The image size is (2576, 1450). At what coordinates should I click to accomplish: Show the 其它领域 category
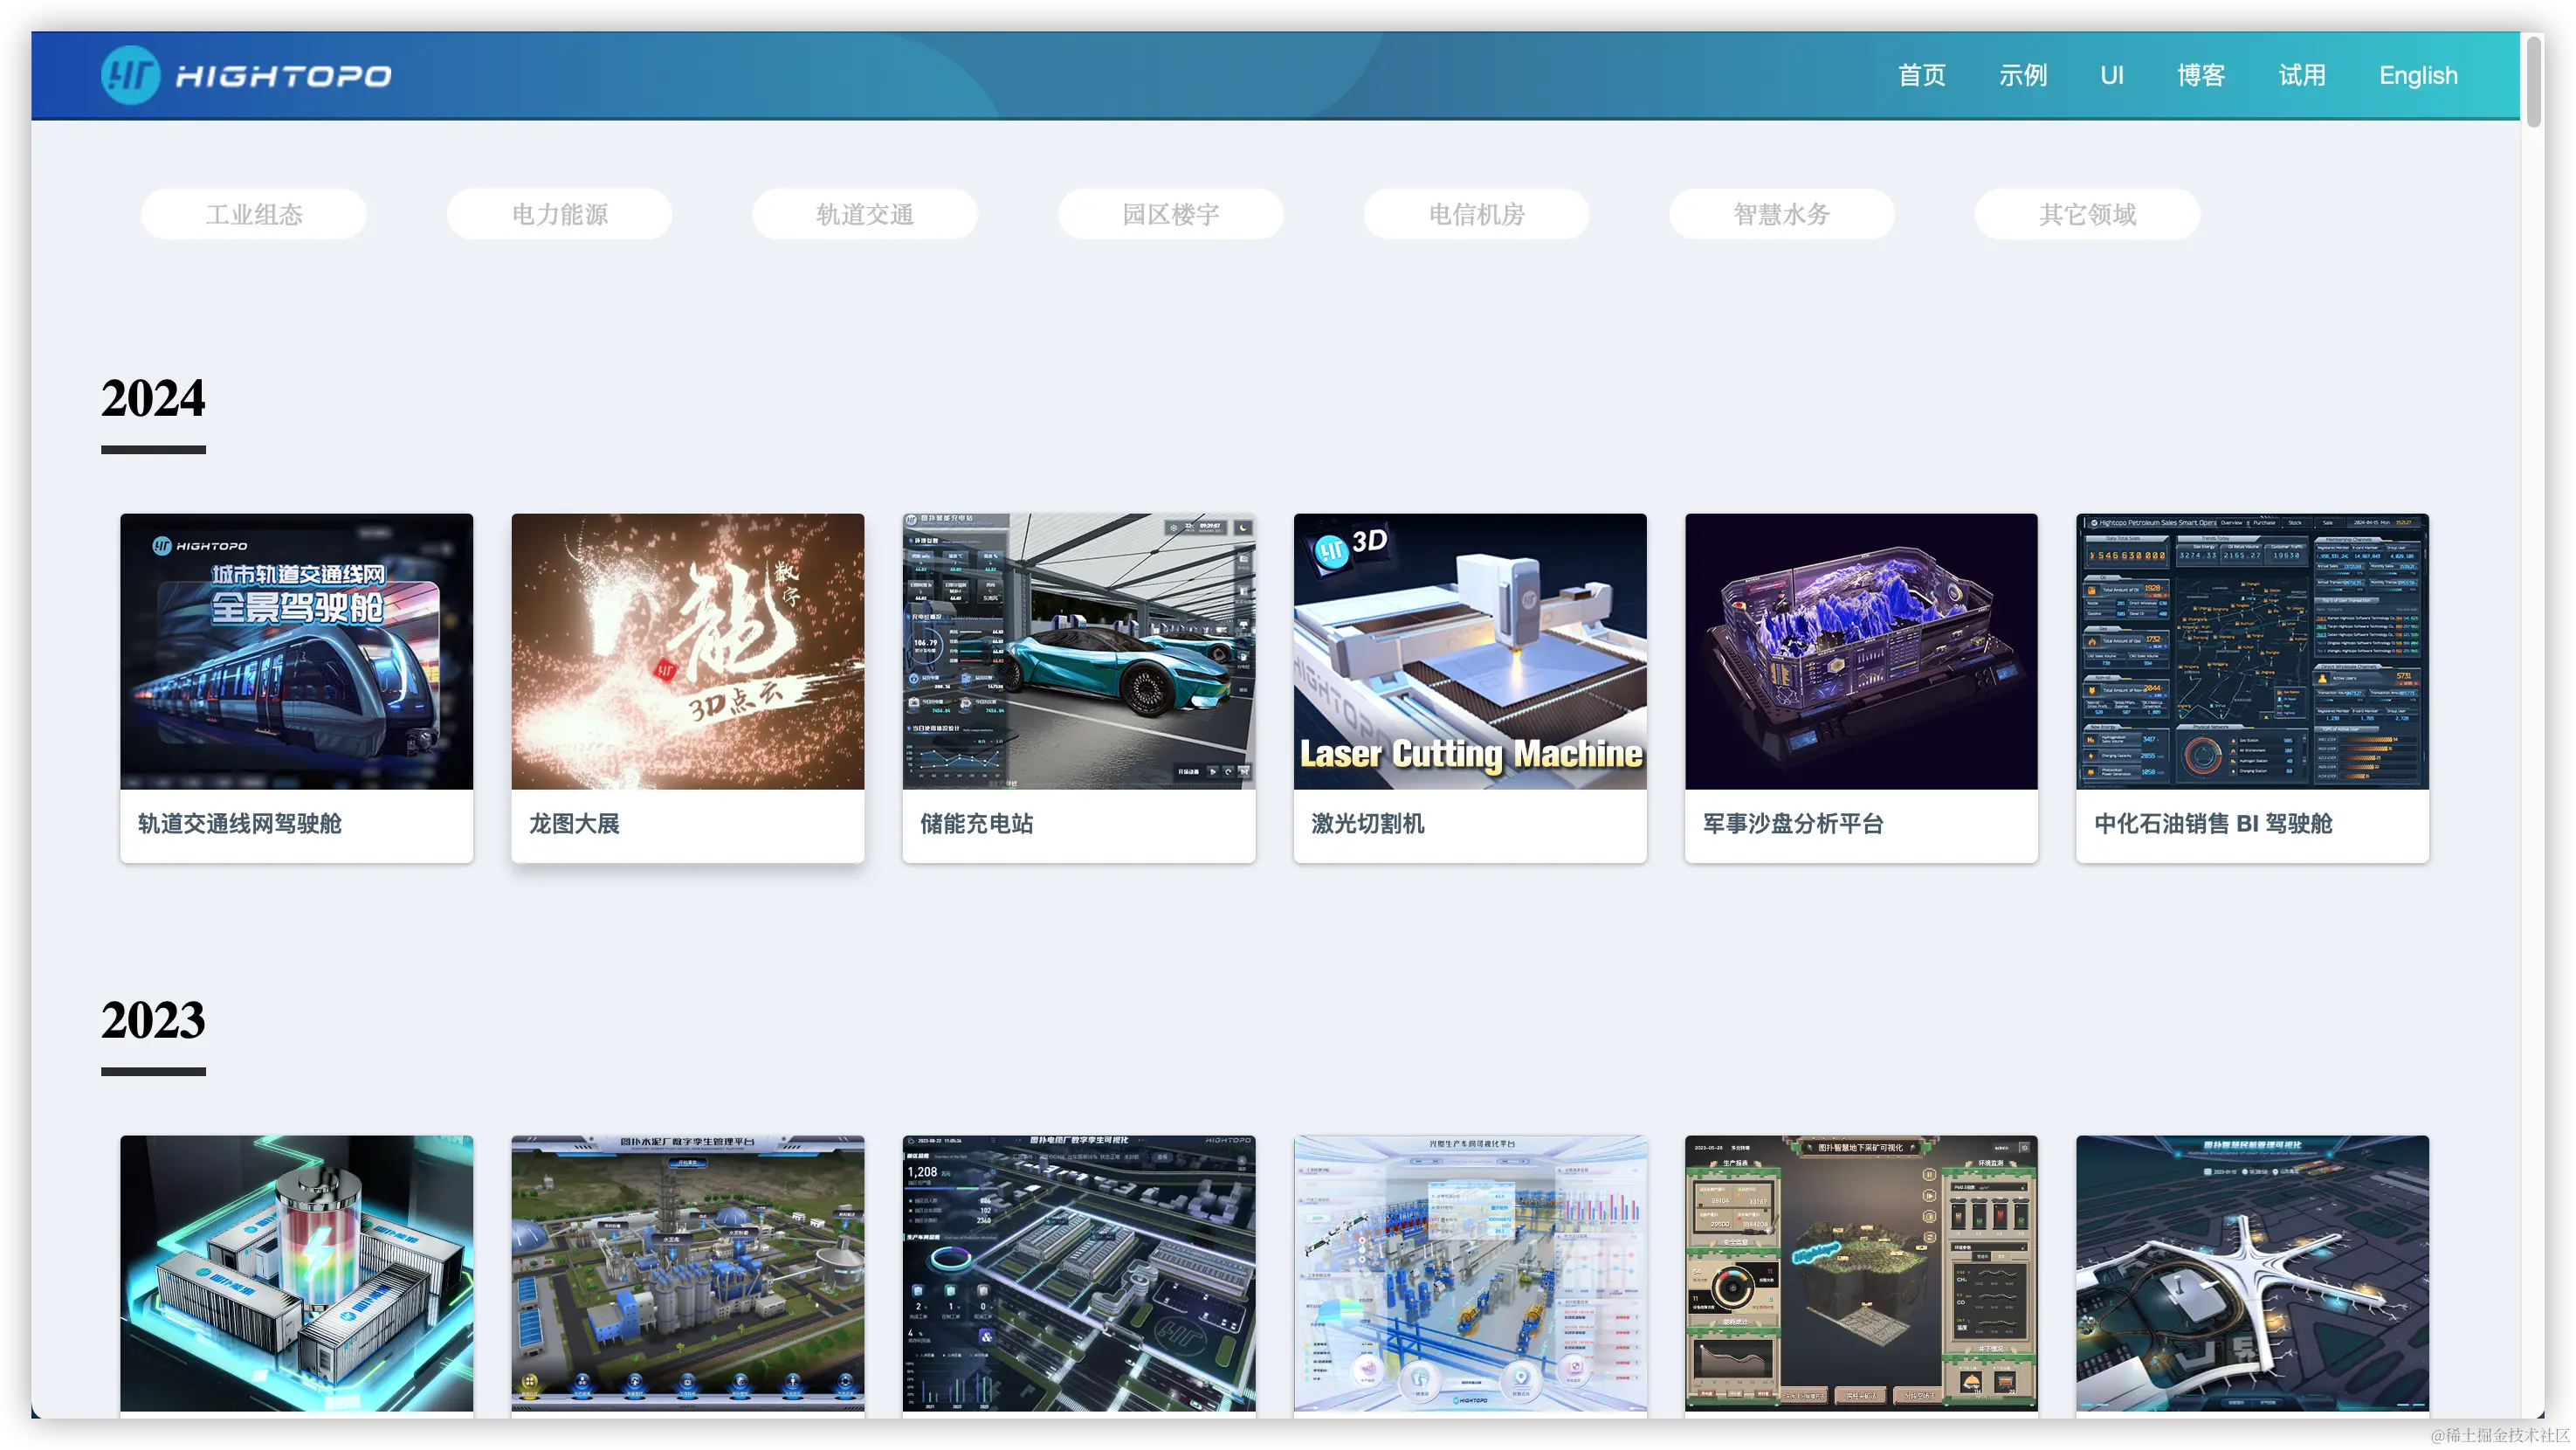(x=2087, y=214)
